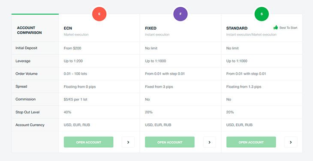The height and width of the screenshot is (161, 313).
Task: Click the Stop Out Level row label
Action: (x=27, y=112)
